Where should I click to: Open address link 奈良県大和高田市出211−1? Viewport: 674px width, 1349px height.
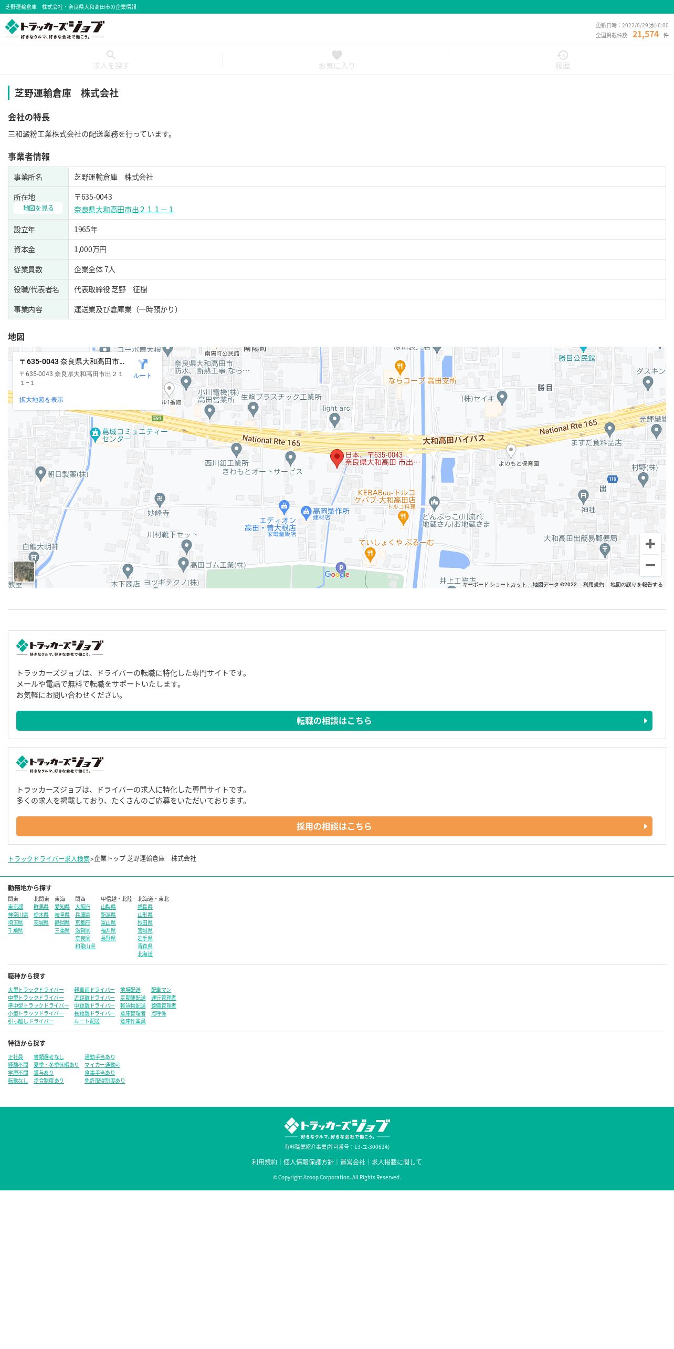click(124, 209)
